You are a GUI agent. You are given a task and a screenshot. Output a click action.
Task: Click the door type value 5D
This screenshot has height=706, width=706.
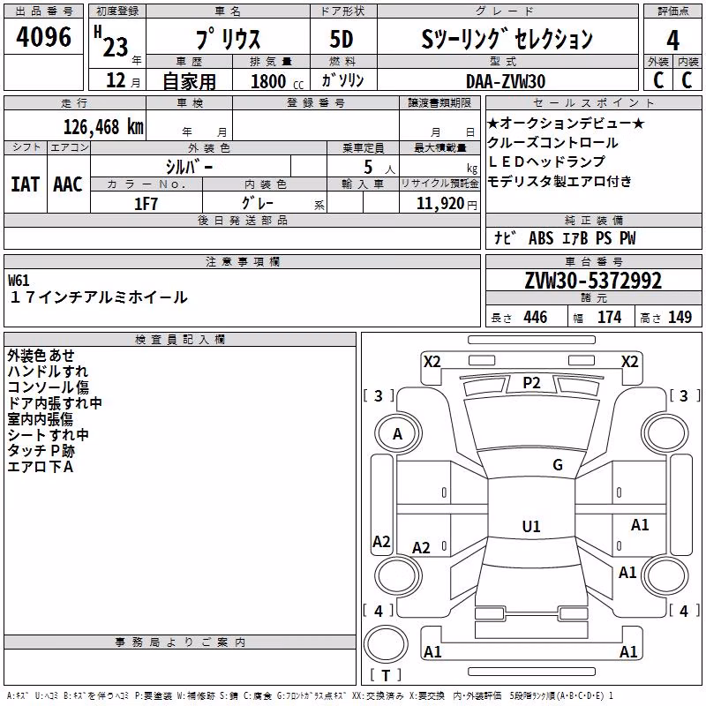[x=342, y=39]
